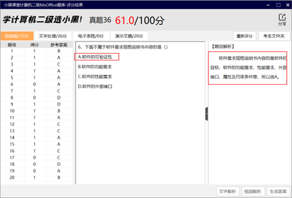292x198 pixels.
Task: Open the 文字处理/26分 tab
Action: pyautogui.click(x=53, y=36)
